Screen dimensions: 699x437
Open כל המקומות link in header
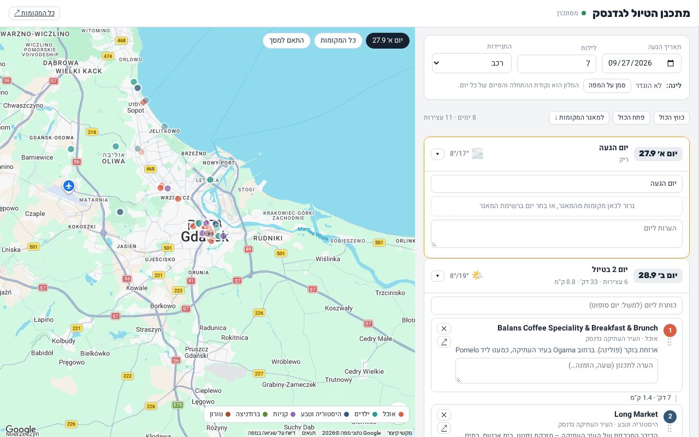pyautogui.click(x=34, y=13)
